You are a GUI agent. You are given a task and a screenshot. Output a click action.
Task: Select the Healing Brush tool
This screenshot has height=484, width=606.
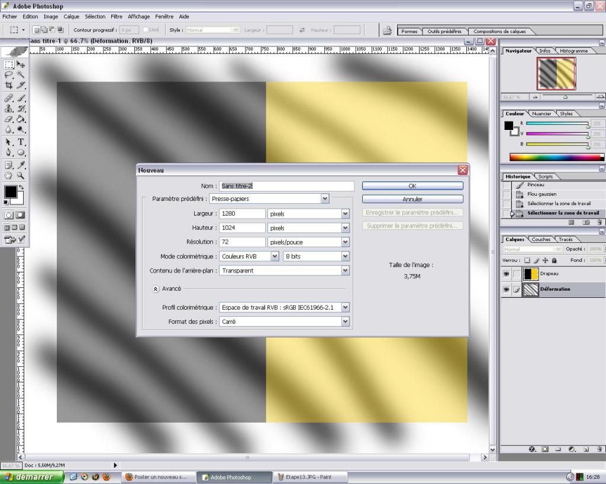click(9, 98)
